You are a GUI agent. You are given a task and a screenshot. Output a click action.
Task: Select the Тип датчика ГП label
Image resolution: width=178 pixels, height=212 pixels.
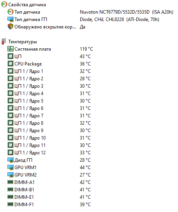tap(31, 19)
